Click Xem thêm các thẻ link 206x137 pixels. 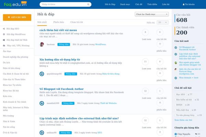[183, 120]
